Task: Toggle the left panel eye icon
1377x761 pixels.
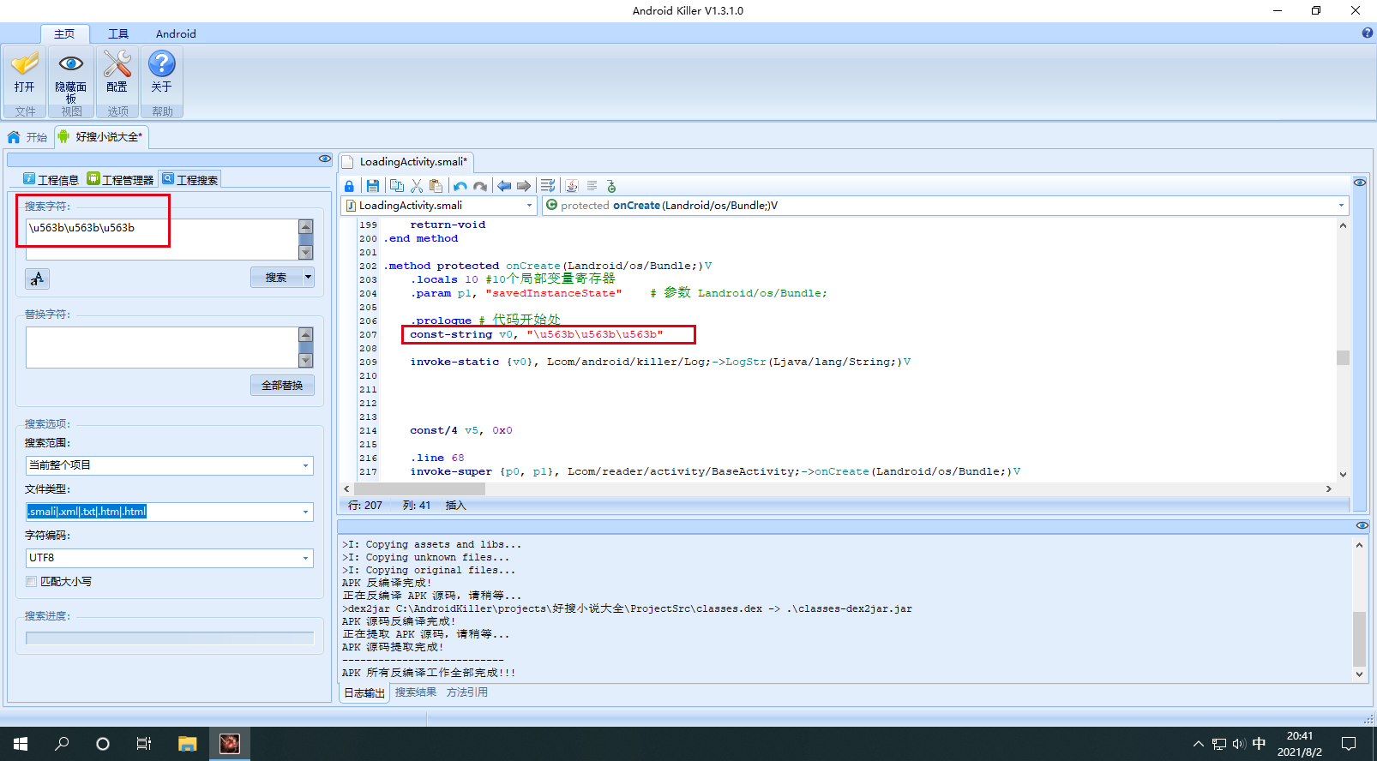Action: pyautogui.click(x=324, y=159)
